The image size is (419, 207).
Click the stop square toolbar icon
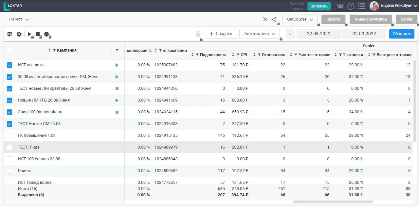coord(38,34)
